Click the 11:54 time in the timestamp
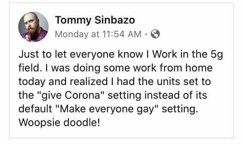The height and width of the screenshot is (145, 243). click(x=113, y=34)
